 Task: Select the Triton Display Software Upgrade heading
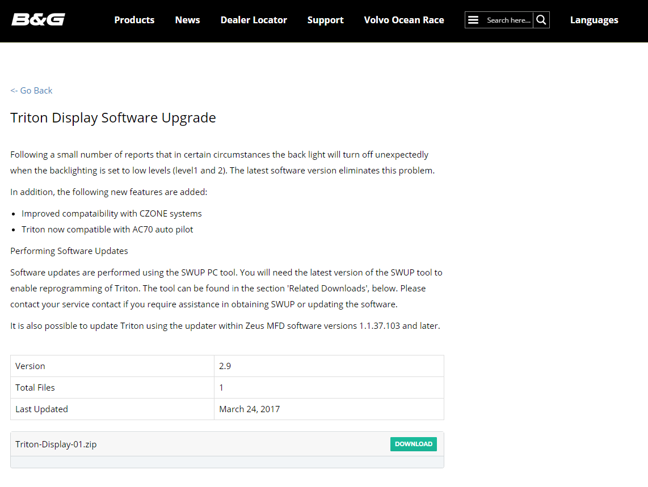point(113,118)
